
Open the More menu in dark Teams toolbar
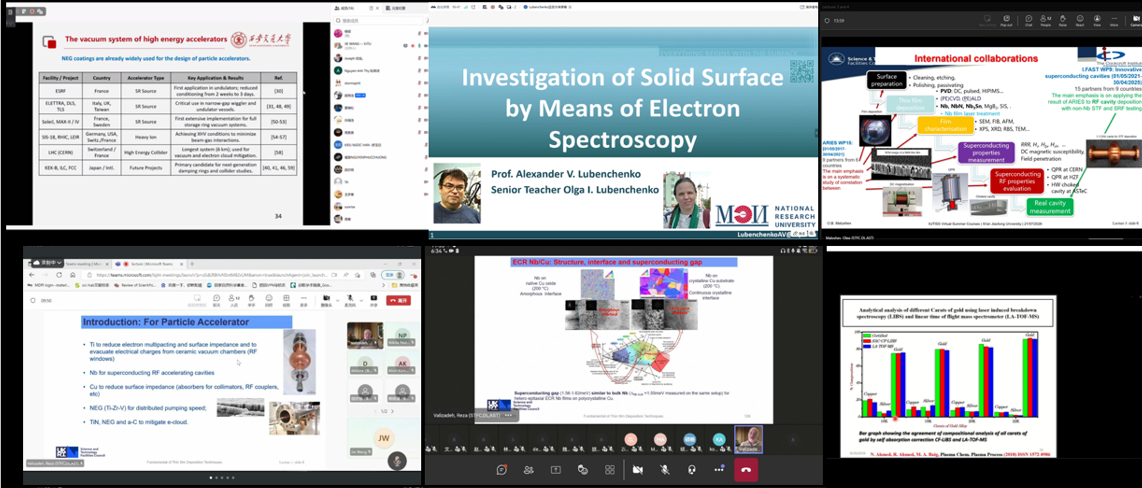coord(1114,20)
